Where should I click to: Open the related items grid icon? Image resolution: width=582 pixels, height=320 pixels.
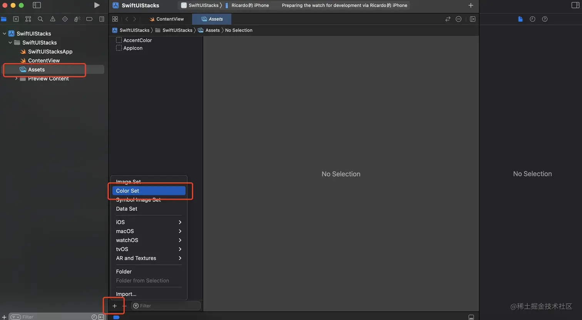[115, 19]
